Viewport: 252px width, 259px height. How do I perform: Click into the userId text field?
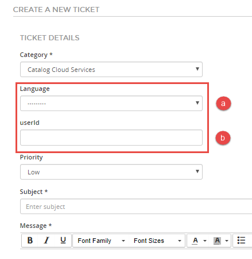point(111,138)
